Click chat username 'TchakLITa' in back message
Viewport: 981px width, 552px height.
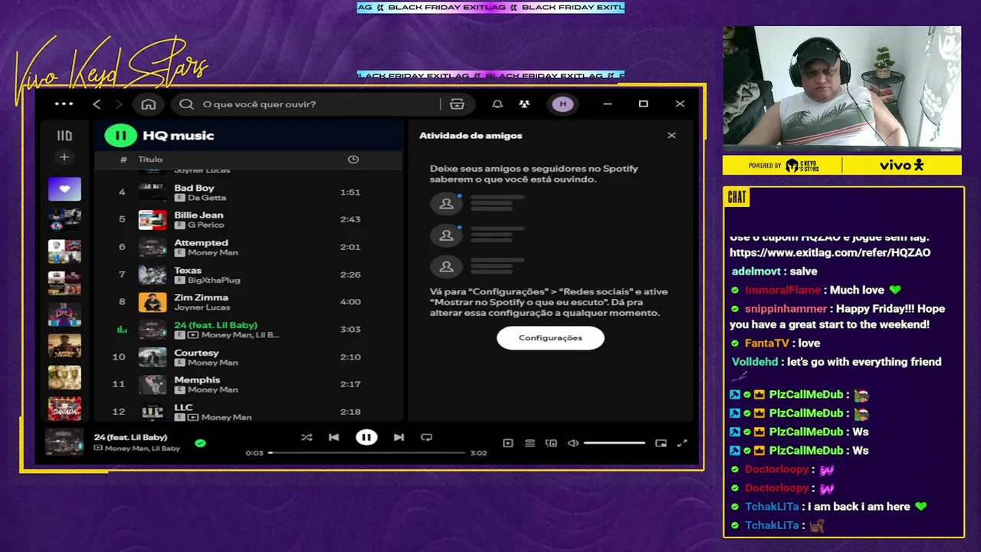pyautogui.click(x=772, y=507)
